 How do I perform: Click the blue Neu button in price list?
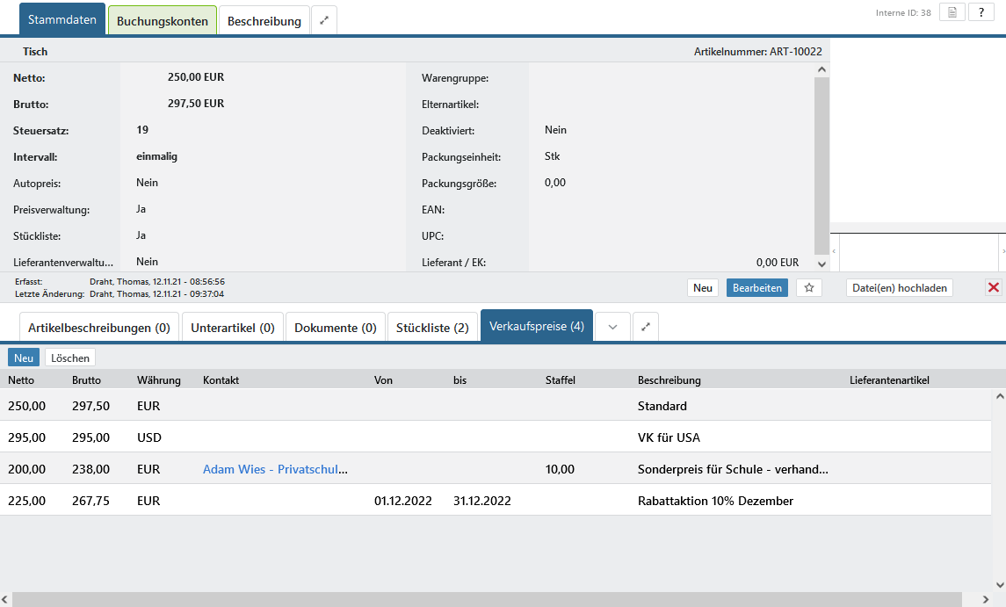[x=24, y=358]
